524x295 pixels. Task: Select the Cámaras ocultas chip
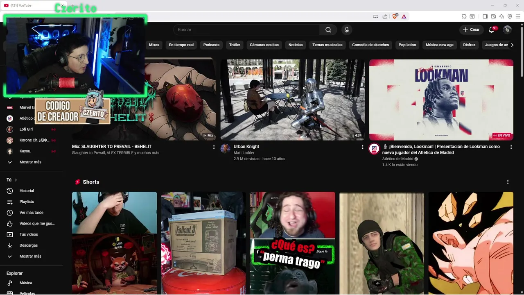tap(264, 45)
